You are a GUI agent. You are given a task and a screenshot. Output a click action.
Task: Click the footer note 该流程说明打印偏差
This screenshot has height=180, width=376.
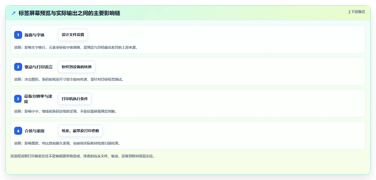(x=83, y=156)
